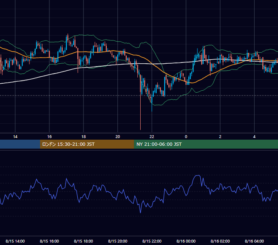Click the hour label 2 on price chart axis

click(220, 137)
